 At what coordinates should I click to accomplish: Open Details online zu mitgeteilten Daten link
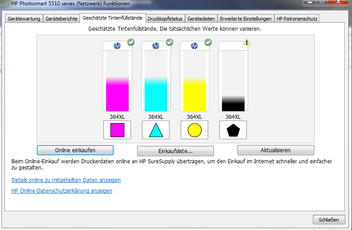pos(66,180)
